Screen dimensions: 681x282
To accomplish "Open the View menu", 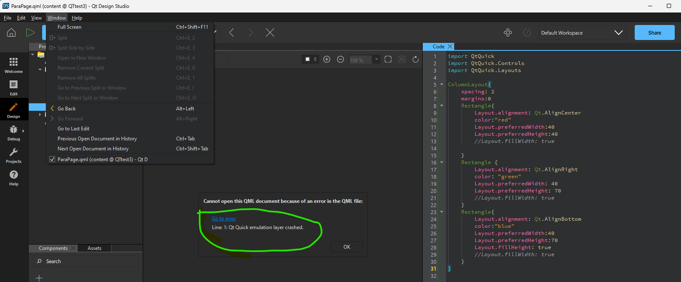I will coord(36,18).
